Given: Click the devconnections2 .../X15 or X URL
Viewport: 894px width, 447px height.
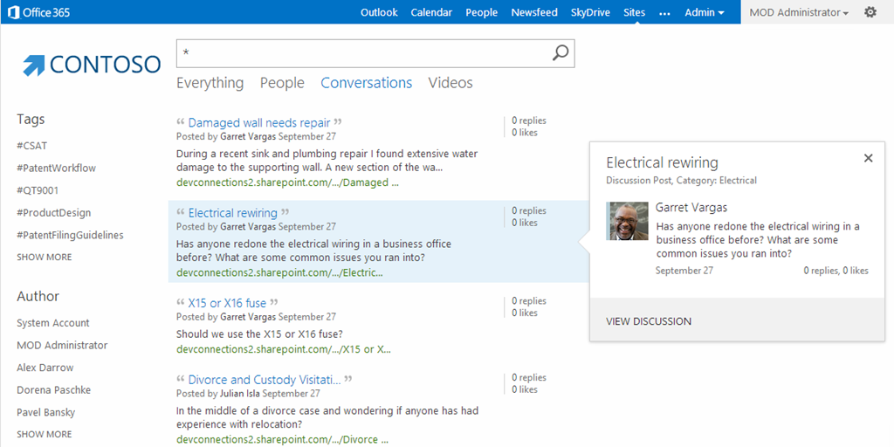Looking at the screenshot, I should (x=284, y=349).
